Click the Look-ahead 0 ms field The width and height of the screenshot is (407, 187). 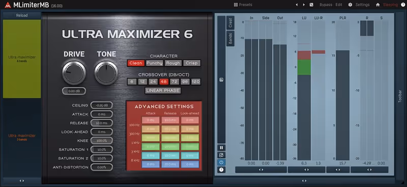[x=101, y=132]
